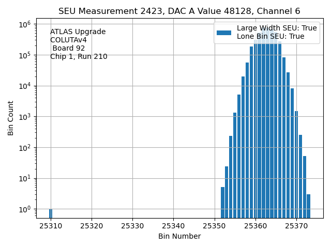Click the x-axis tick label 25320
The image size is (331, 248).
point(92,226)
